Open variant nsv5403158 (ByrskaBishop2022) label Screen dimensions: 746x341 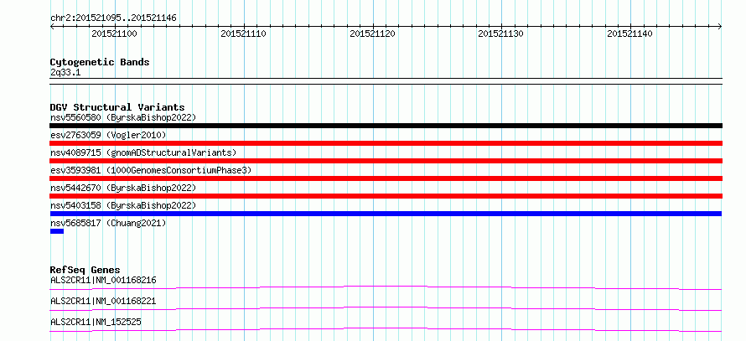tap(123, 205)
